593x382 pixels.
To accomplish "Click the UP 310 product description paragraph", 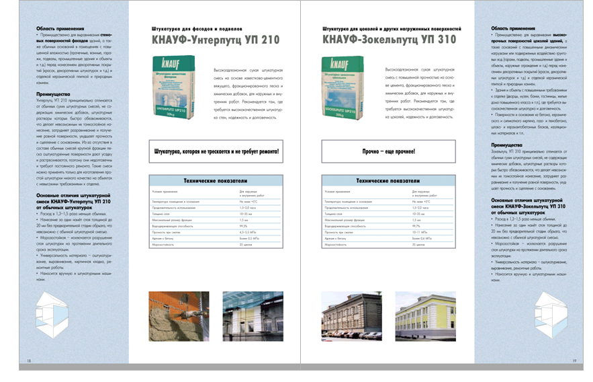I will (x=420, y=93).
